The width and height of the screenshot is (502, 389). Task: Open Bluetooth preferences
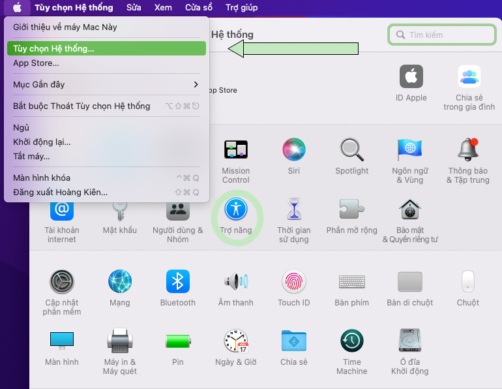point(178,288)
